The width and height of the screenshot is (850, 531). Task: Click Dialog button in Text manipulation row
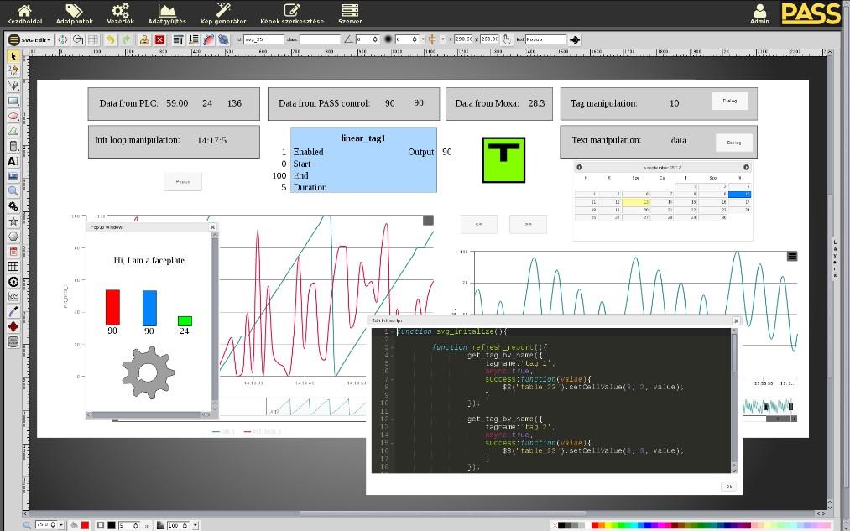(x=734, y=143)
